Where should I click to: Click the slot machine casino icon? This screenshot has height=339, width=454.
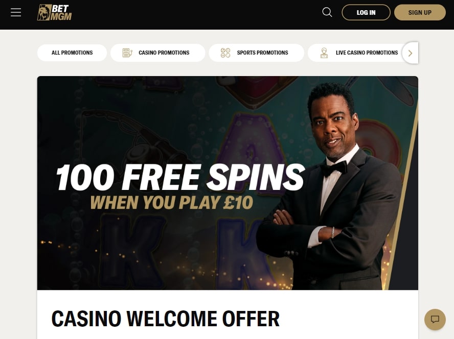127,53
